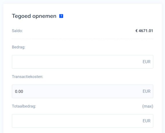The height and width of the screenshot is (133, 165).
Task: Click the word opnemen in the title
Action: (44, 16)
